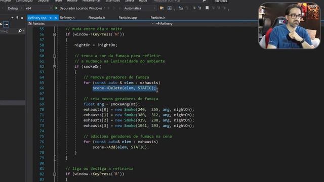Screen dimensions: 324x182
Task: Click the exhausts[0] = new Smoke line
Action: click(x=139, y=110)
